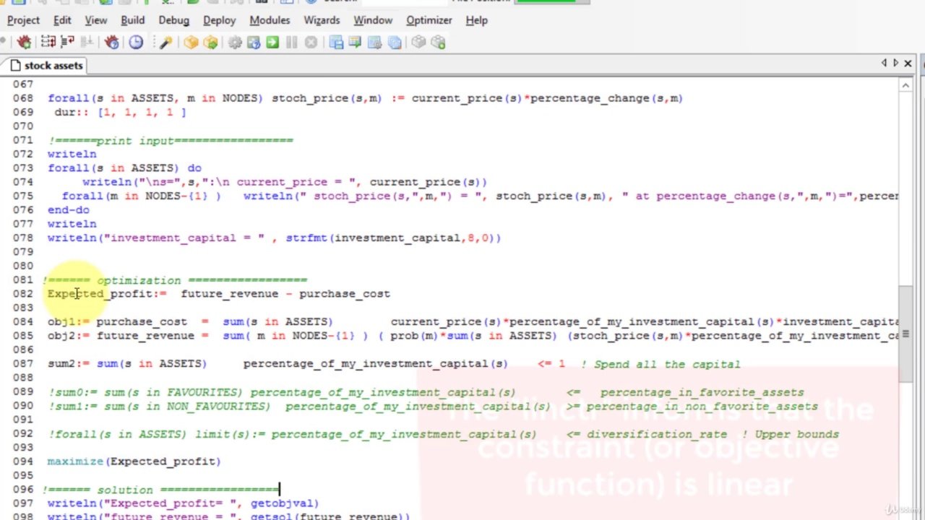Click the orange package with green arrow icon
The width and height of the screenshot is (925, 520).
click(x=210, y=43)
